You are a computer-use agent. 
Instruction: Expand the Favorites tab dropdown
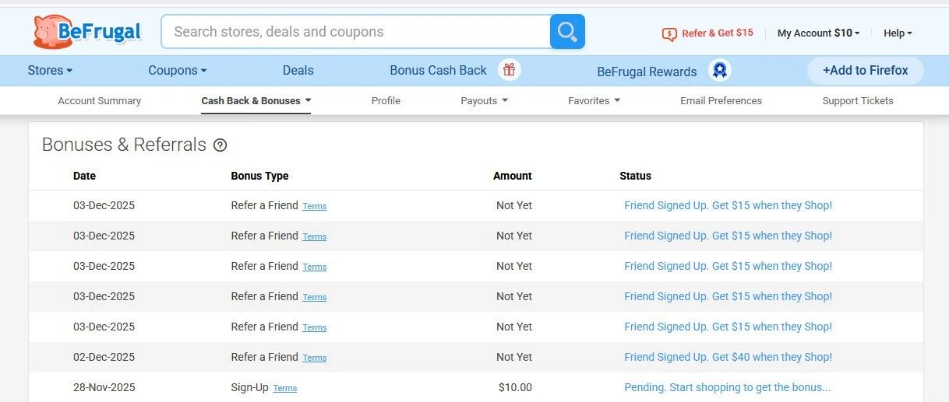coord(594,100)
